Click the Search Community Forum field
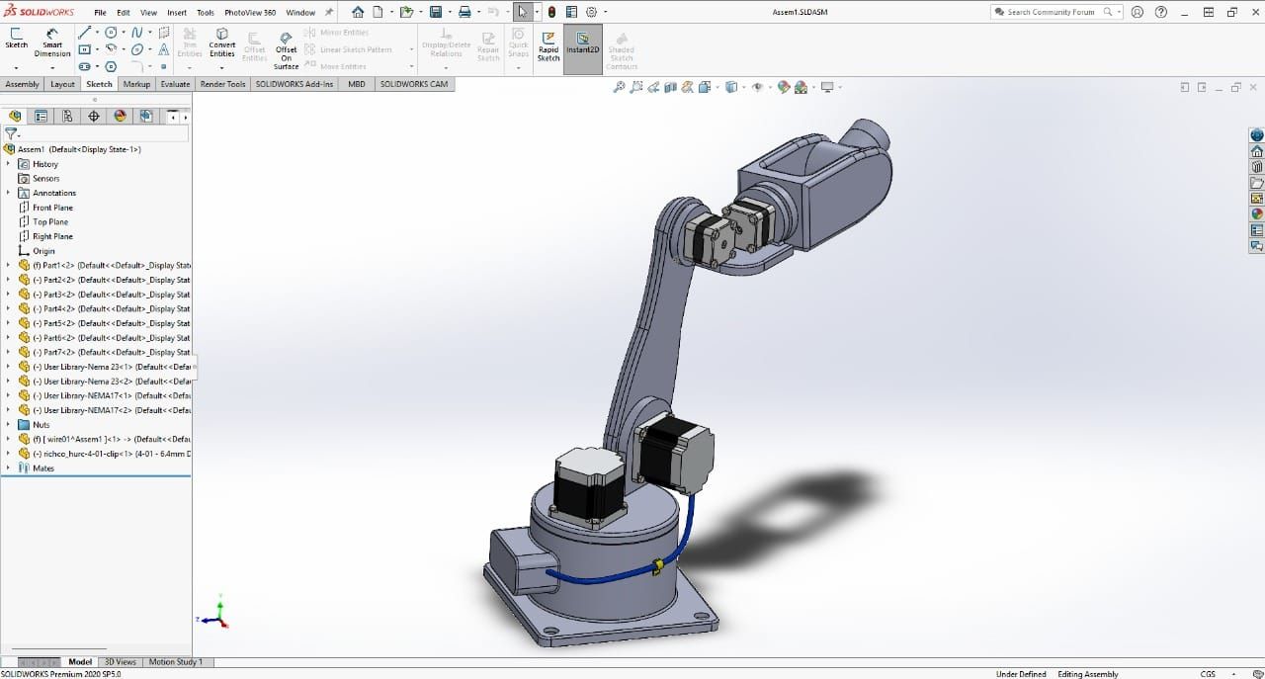 tap(1050, 12)
